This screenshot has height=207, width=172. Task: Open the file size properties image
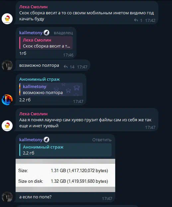coord(65,175)
